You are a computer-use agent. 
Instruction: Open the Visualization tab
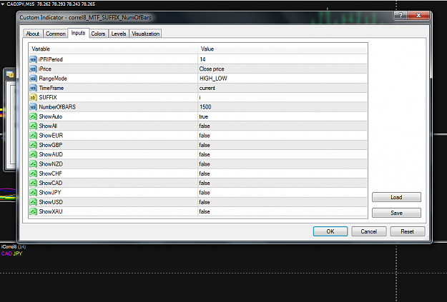145,34
